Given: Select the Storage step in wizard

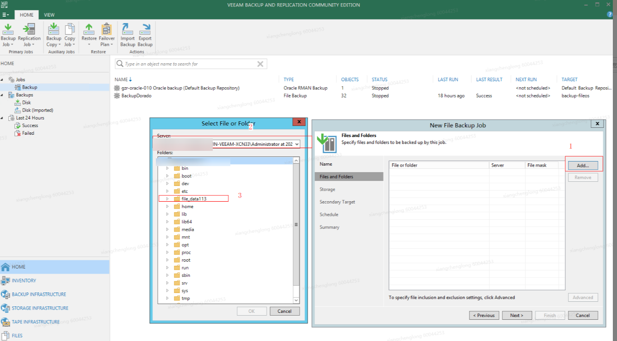Looking at the screenshot, I should click(327, 189).
